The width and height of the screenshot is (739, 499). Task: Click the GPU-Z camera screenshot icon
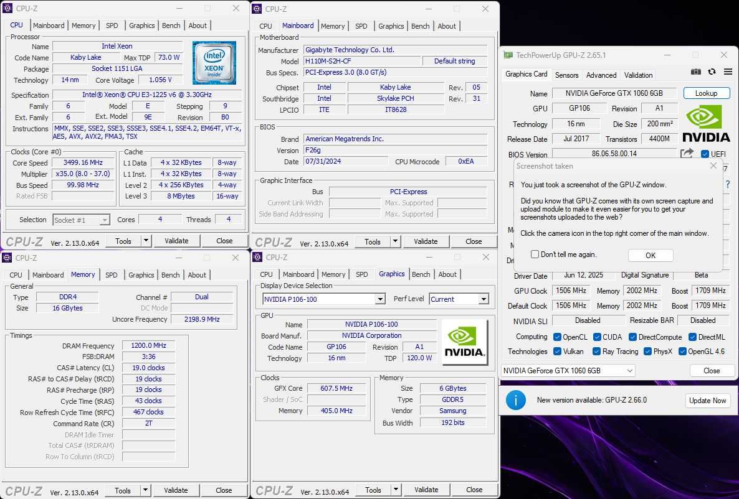[x=695, y=72]
